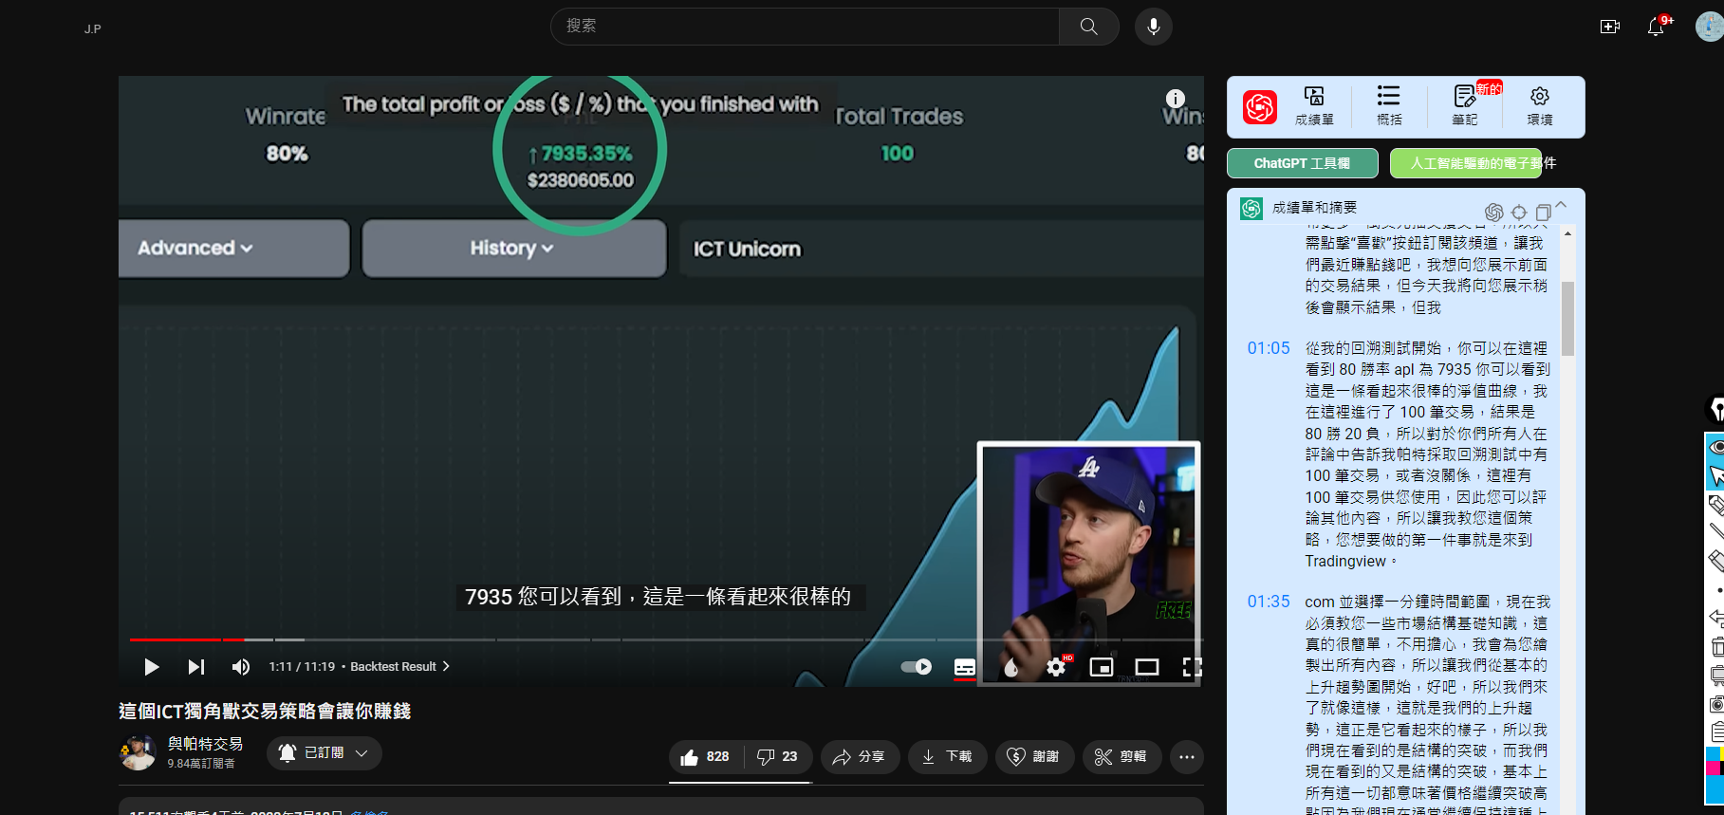Open the 與帕特交易 channel page
Image resolution: width=1724 pixels, height=815 pixels.
pos(205,744)
